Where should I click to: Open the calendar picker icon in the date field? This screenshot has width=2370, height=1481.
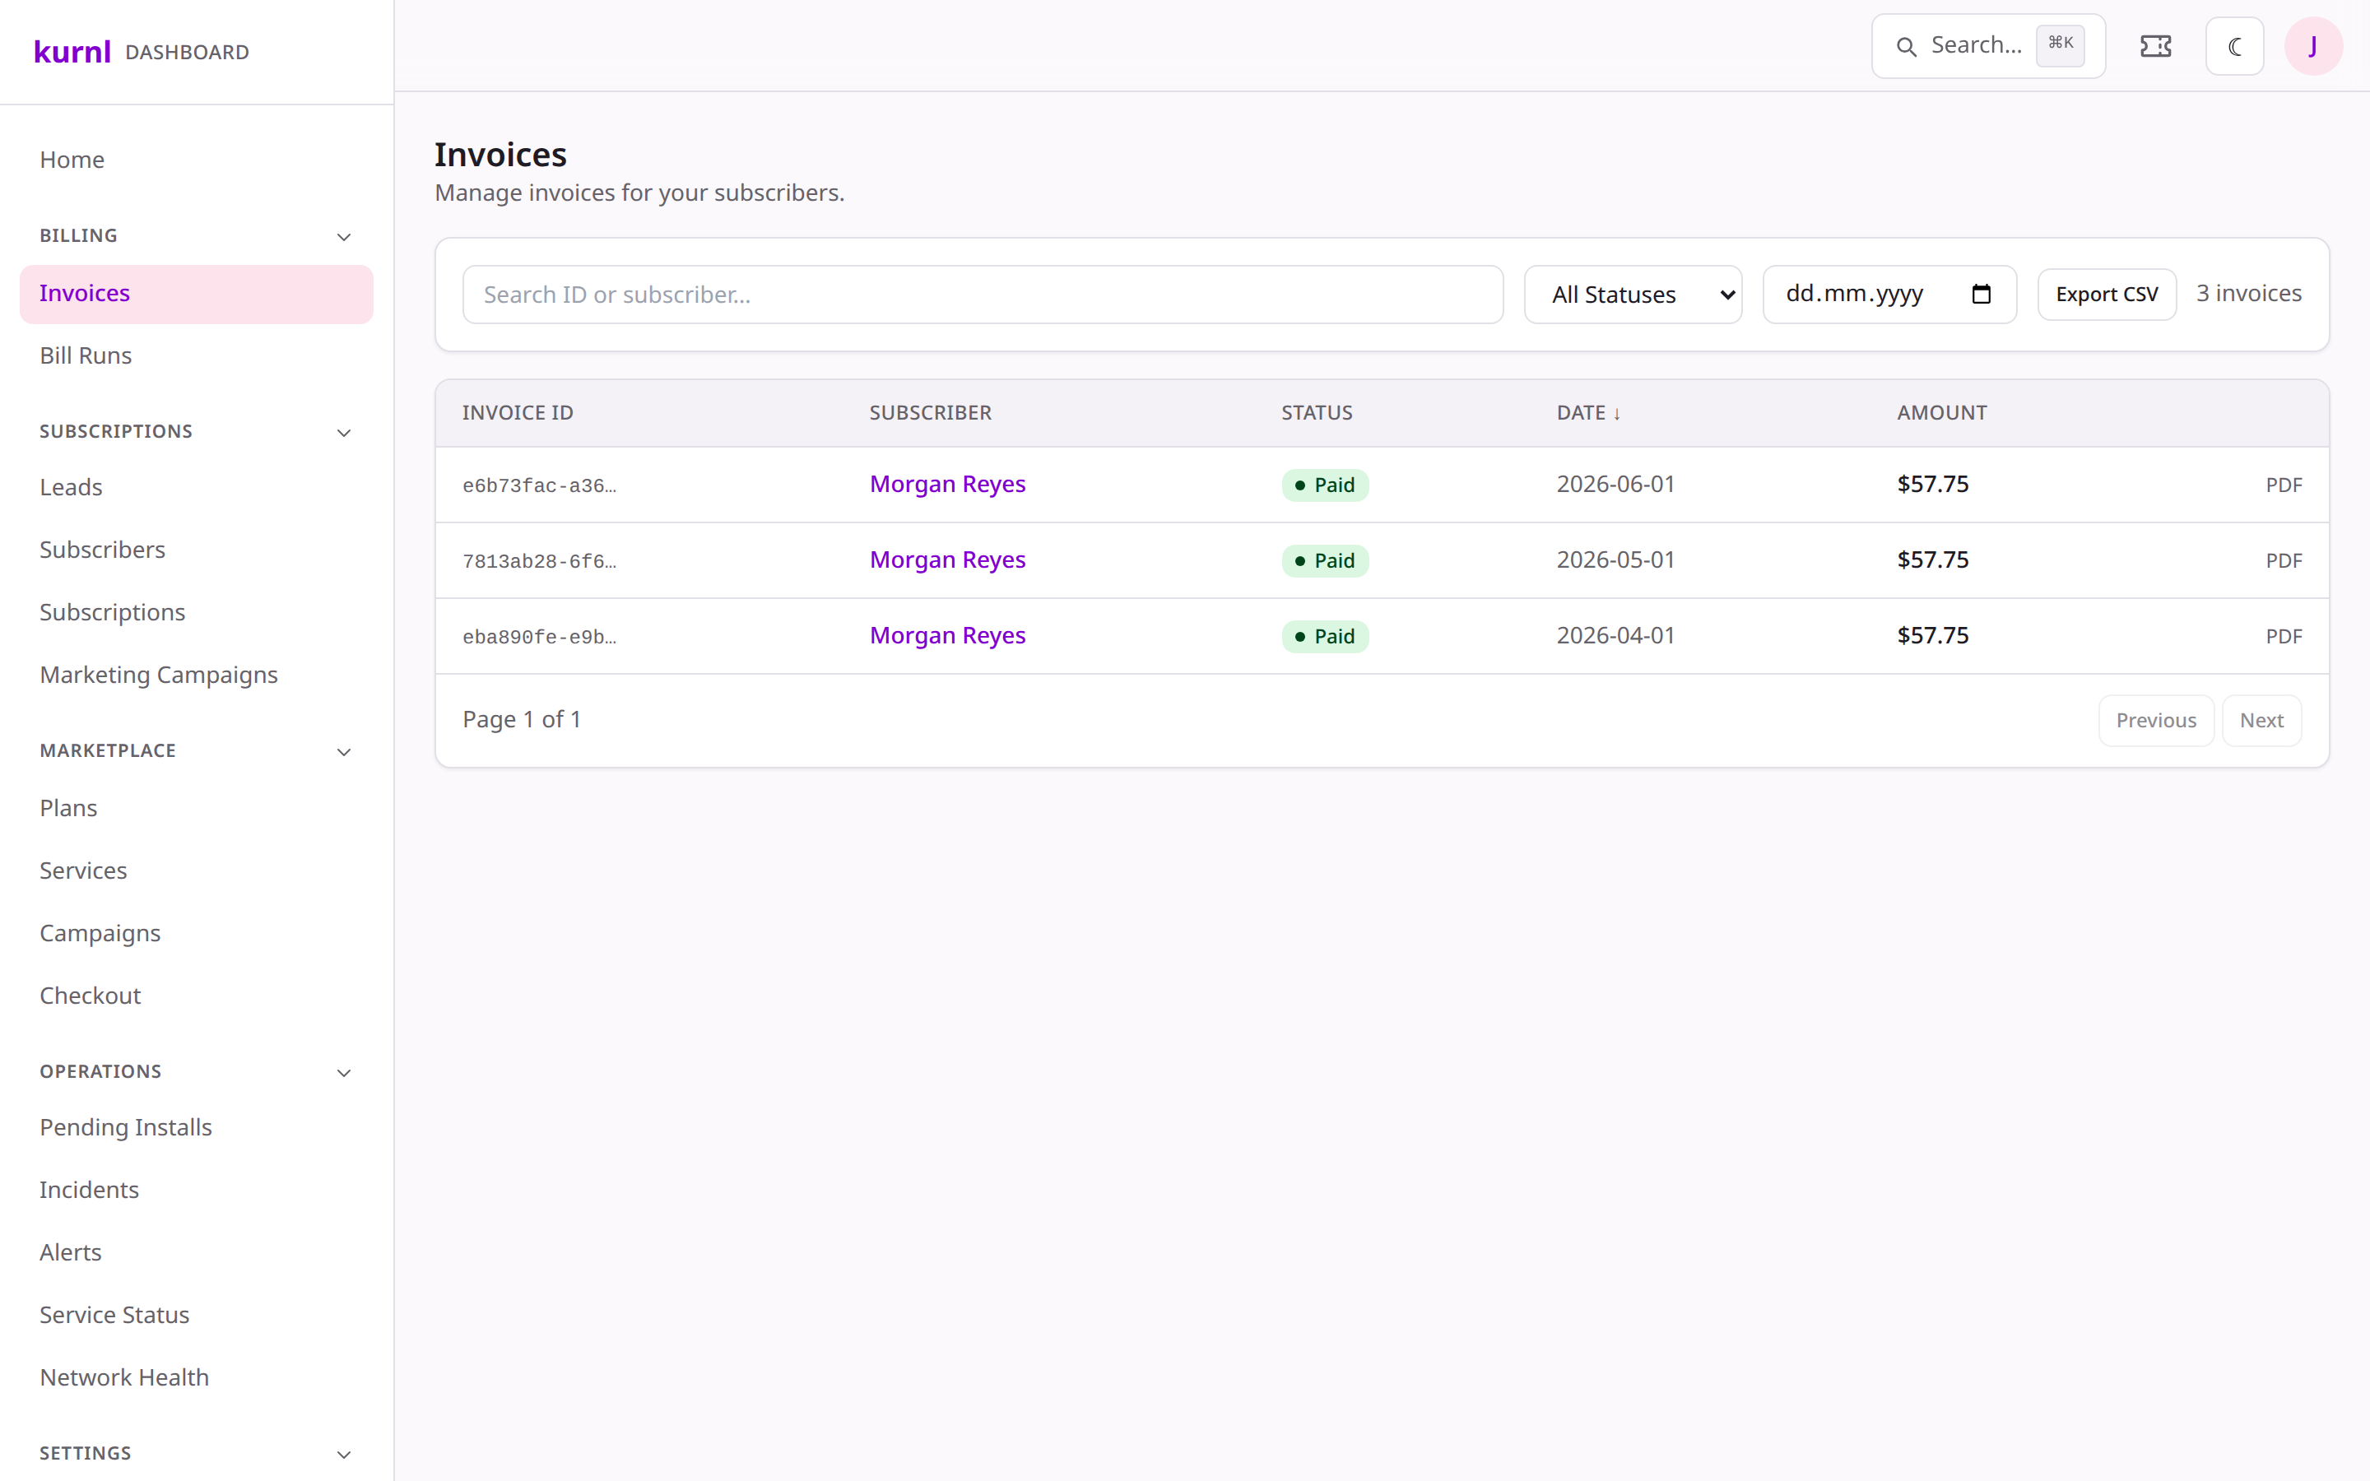(x=1982, y=294)
